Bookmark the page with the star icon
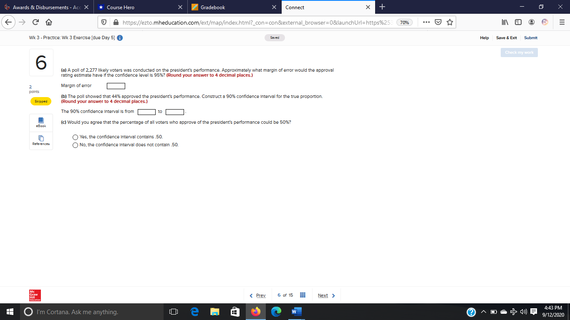Viewport: 570px width, 320px height. point(450,22)
